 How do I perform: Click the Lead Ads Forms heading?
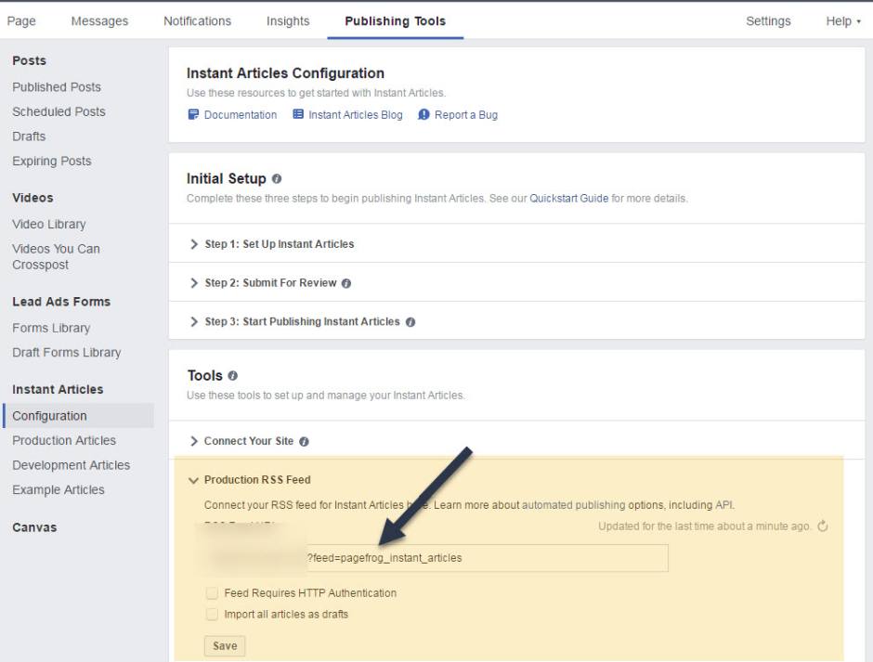pyautogui.click(x=61, y=301)
